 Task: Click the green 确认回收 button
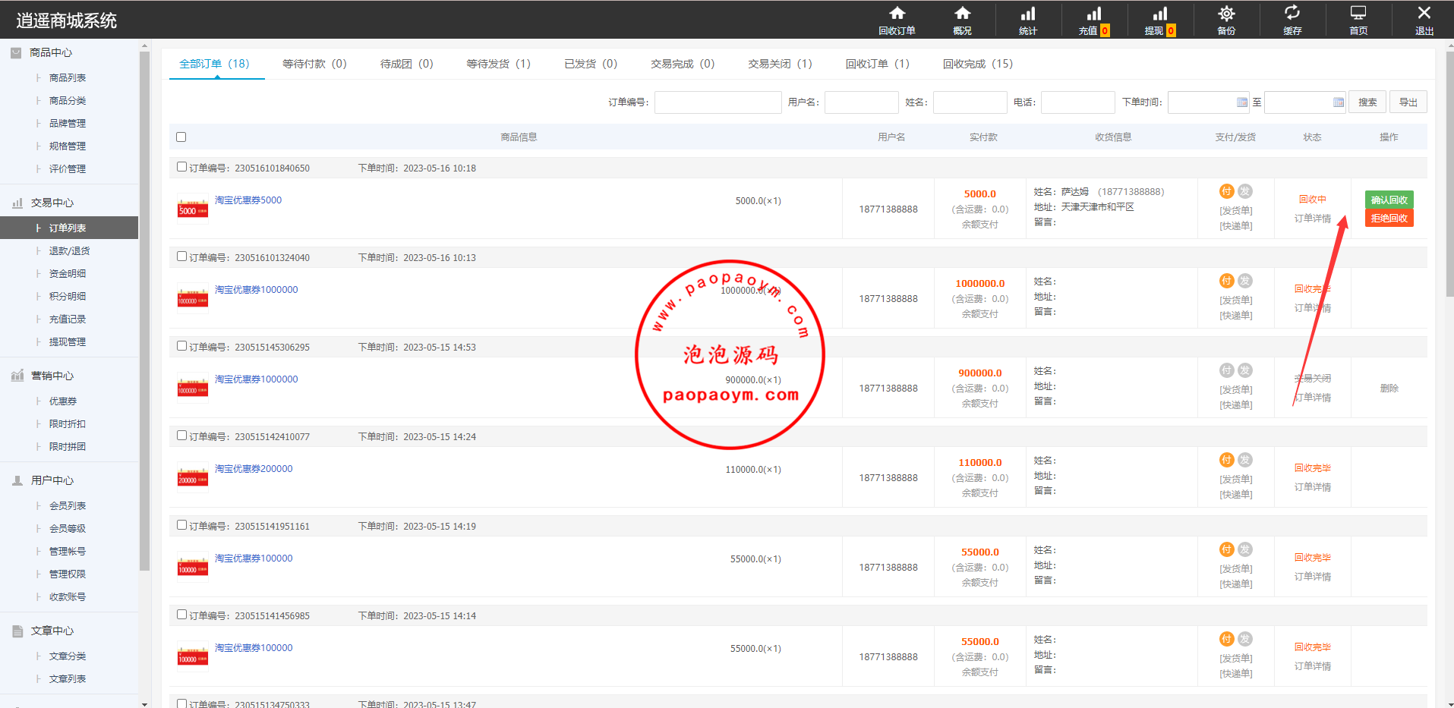coord(1389,200)
